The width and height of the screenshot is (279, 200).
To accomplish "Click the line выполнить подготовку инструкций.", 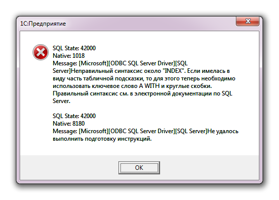I will (x=102, y=139).
